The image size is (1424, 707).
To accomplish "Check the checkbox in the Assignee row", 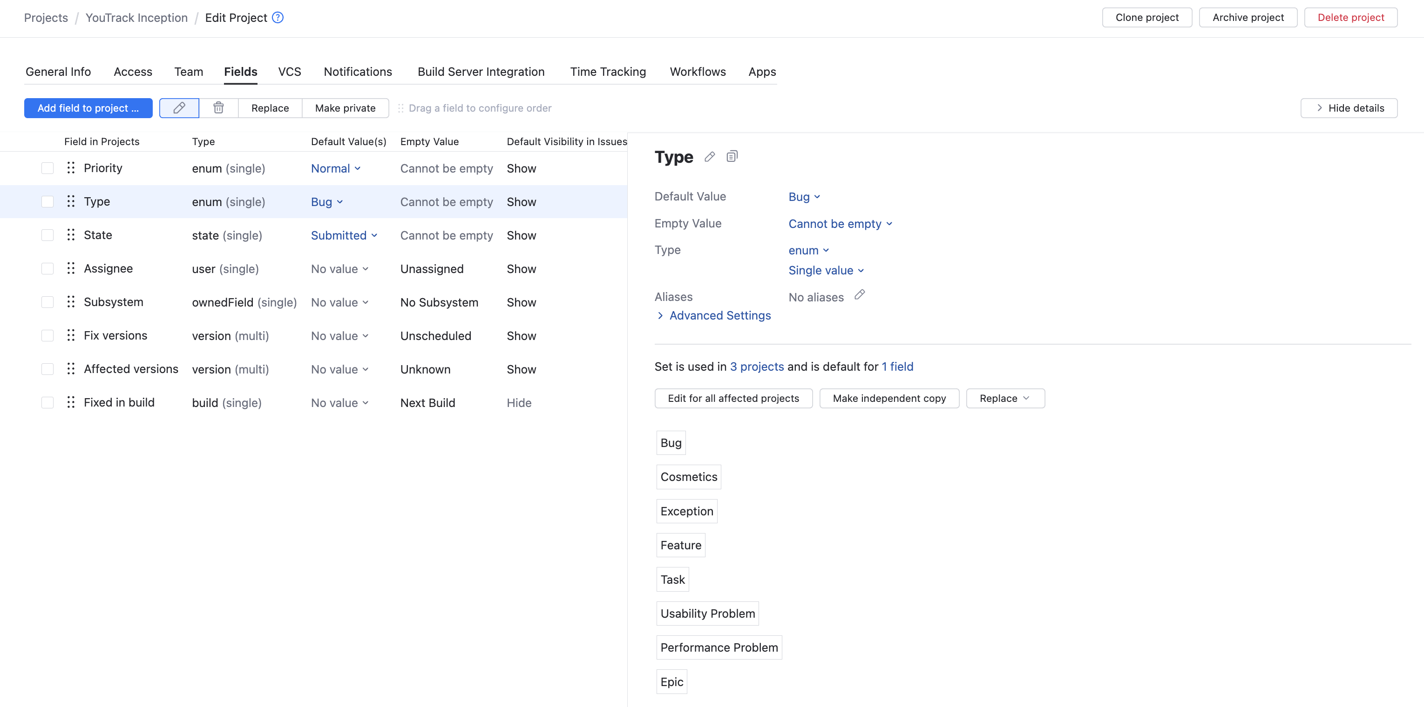I will pos(47,268).
